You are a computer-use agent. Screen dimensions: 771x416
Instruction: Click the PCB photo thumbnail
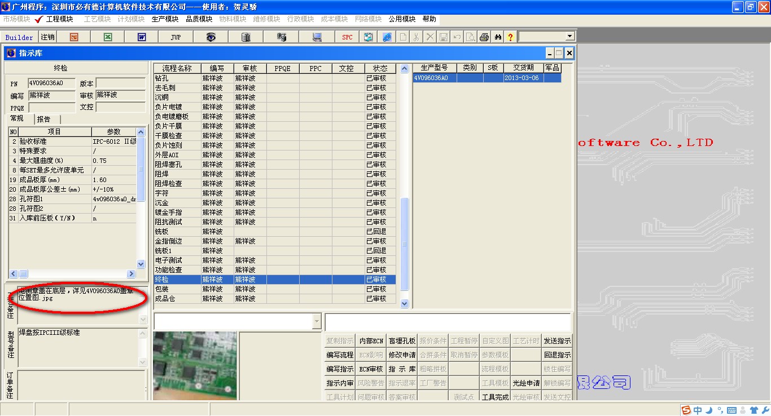tap(195, 366)
